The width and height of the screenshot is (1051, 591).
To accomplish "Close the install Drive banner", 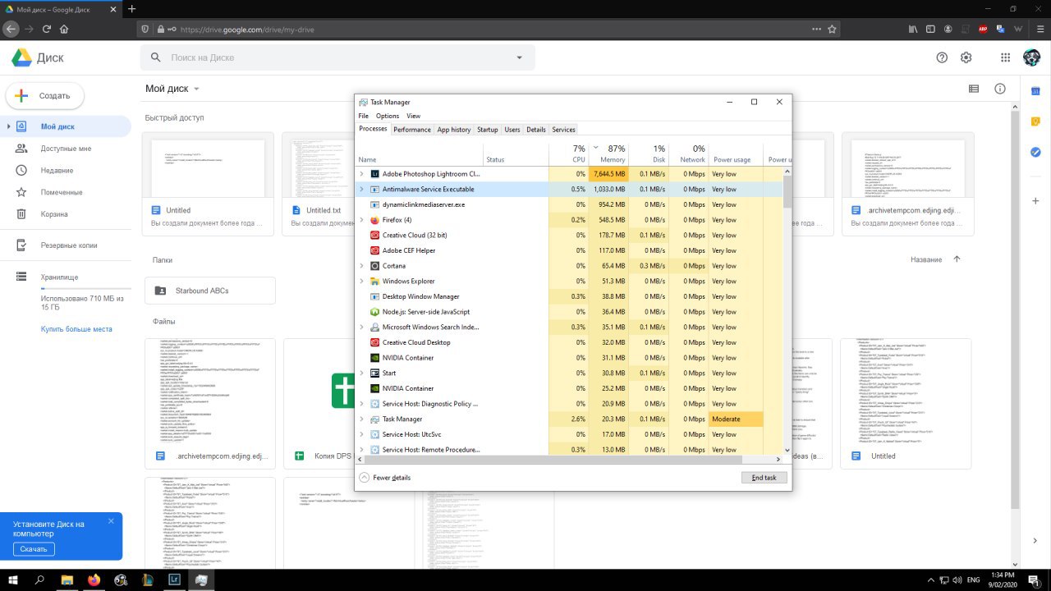I will tap(111, 521).
